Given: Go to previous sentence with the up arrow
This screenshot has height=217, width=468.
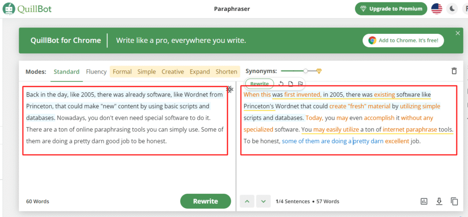Looking at the screenshot, I should pyautogui.click(x=247, y=201).
